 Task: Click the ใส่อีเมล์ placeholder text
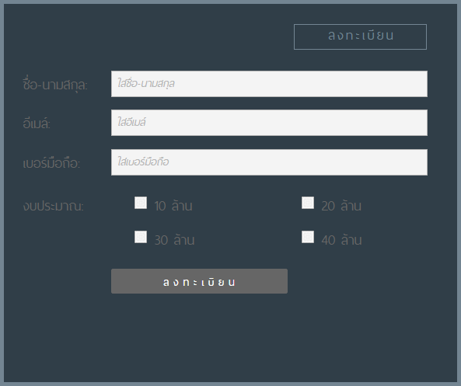pyautogui.click(x=131, y=122)
